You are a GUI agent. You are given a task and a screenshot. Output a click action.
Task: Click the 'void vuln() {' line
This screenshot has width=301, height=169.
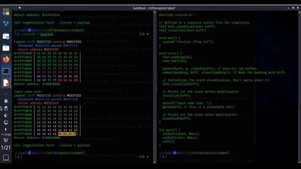coord(170,53)
